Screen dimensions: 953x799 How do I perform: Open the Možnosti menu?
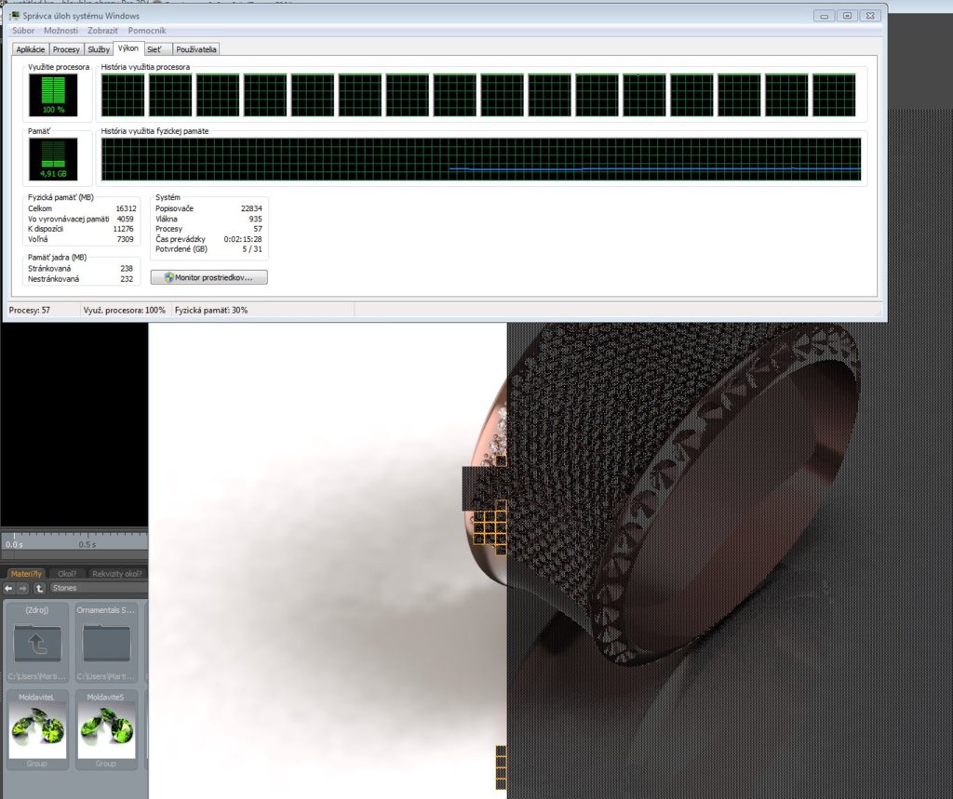(x=60, y=31)
